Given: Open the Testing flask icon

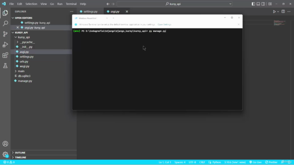Looking at the screenshot, I should coord(5,66).
